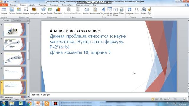Viewport: 189px width, 106px height.
Task: Open the Рецензирование ribbon tab
Action: click(x=83, y=5)
